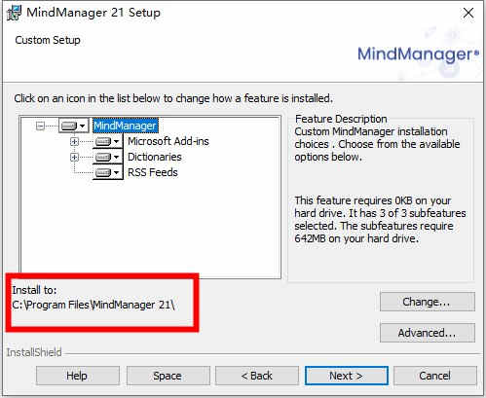Select the RSS Feeds tree item
Image resolution: width=486 pixels, height=398 pixels.
pyautogui.click(x=153, y=172)
